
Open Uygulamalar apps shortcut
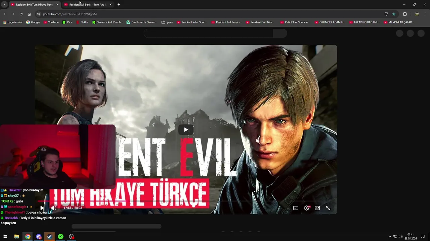pyautogui.click(x=13, y=22)
